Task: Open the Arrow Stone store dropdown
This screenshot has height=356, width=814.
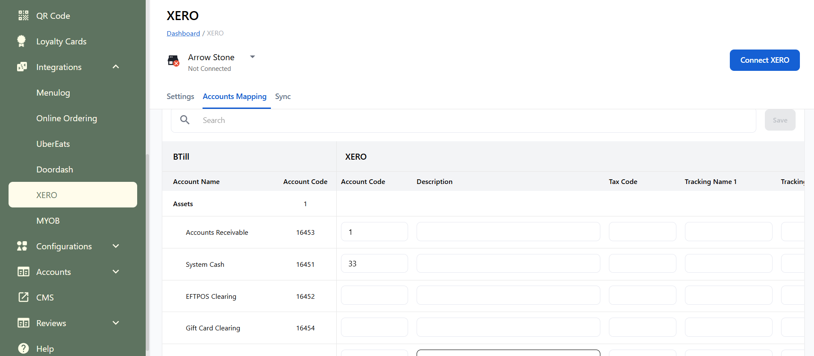Action: click(253, 57)
